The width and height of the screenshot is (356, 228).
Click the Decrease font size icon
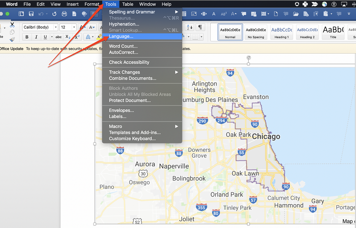tap(92, 27)
